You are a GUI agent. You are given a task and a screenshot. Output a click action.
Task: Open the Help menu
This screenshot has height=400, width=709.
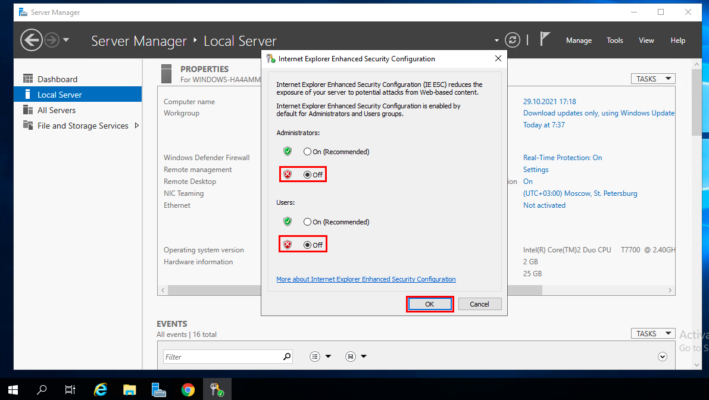[x=678, y=40]
